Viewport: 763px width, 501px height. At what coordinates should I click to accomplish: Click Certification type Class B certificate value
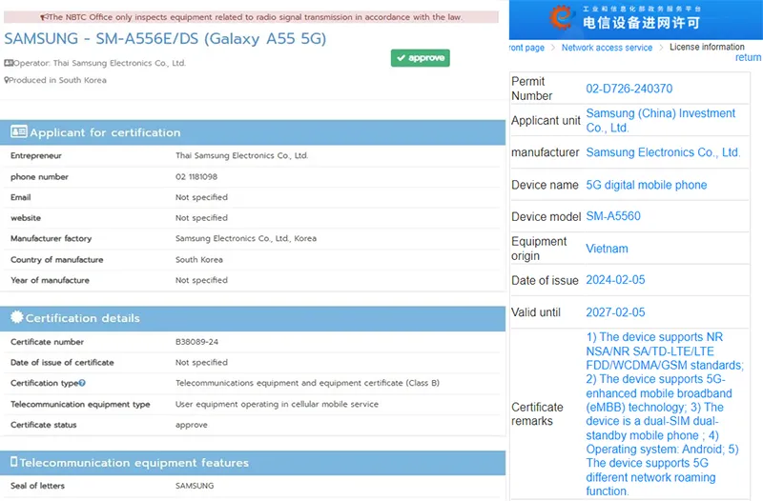click(307, 383)
